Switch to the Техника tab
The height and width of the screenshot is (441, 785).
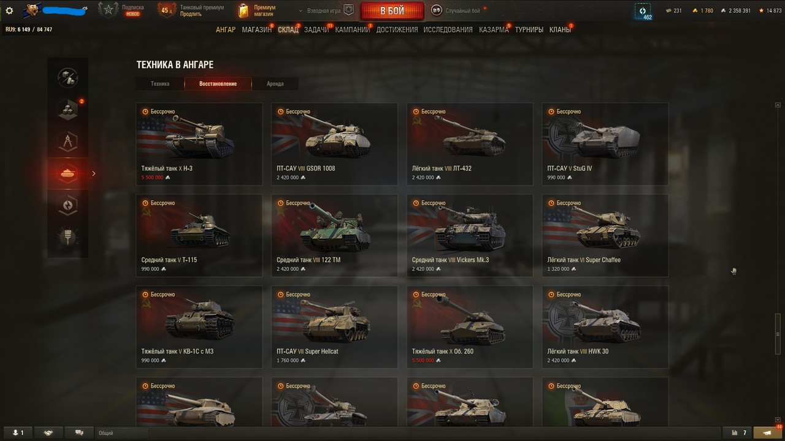coord(160,84)
